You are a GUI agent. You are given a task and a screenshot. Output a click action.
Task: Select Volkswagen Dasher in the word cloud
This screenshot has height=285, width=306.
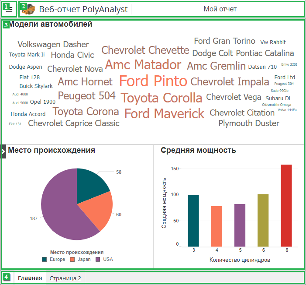click(53, 44)
